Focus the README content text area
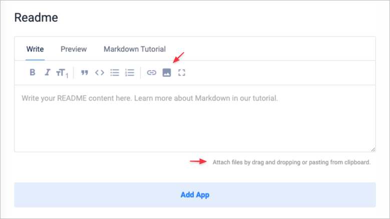 [195, 118]
